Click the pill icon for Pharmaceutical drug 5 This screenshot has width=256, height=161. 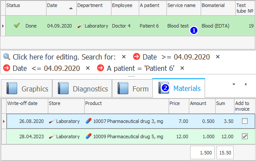click(89, 136)
